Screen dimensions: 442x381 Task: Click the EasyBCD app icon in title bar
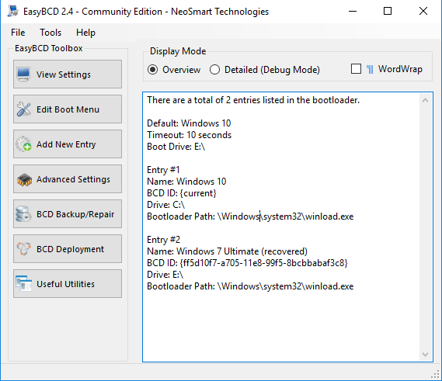(13, 12)
